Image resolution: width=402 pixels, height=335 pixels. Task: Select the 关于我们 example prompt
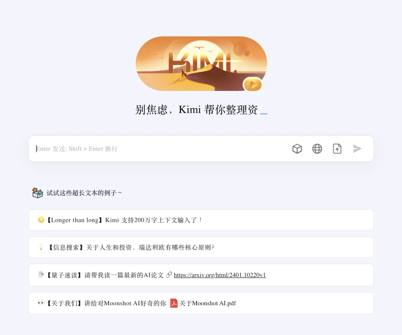(201, 303)
